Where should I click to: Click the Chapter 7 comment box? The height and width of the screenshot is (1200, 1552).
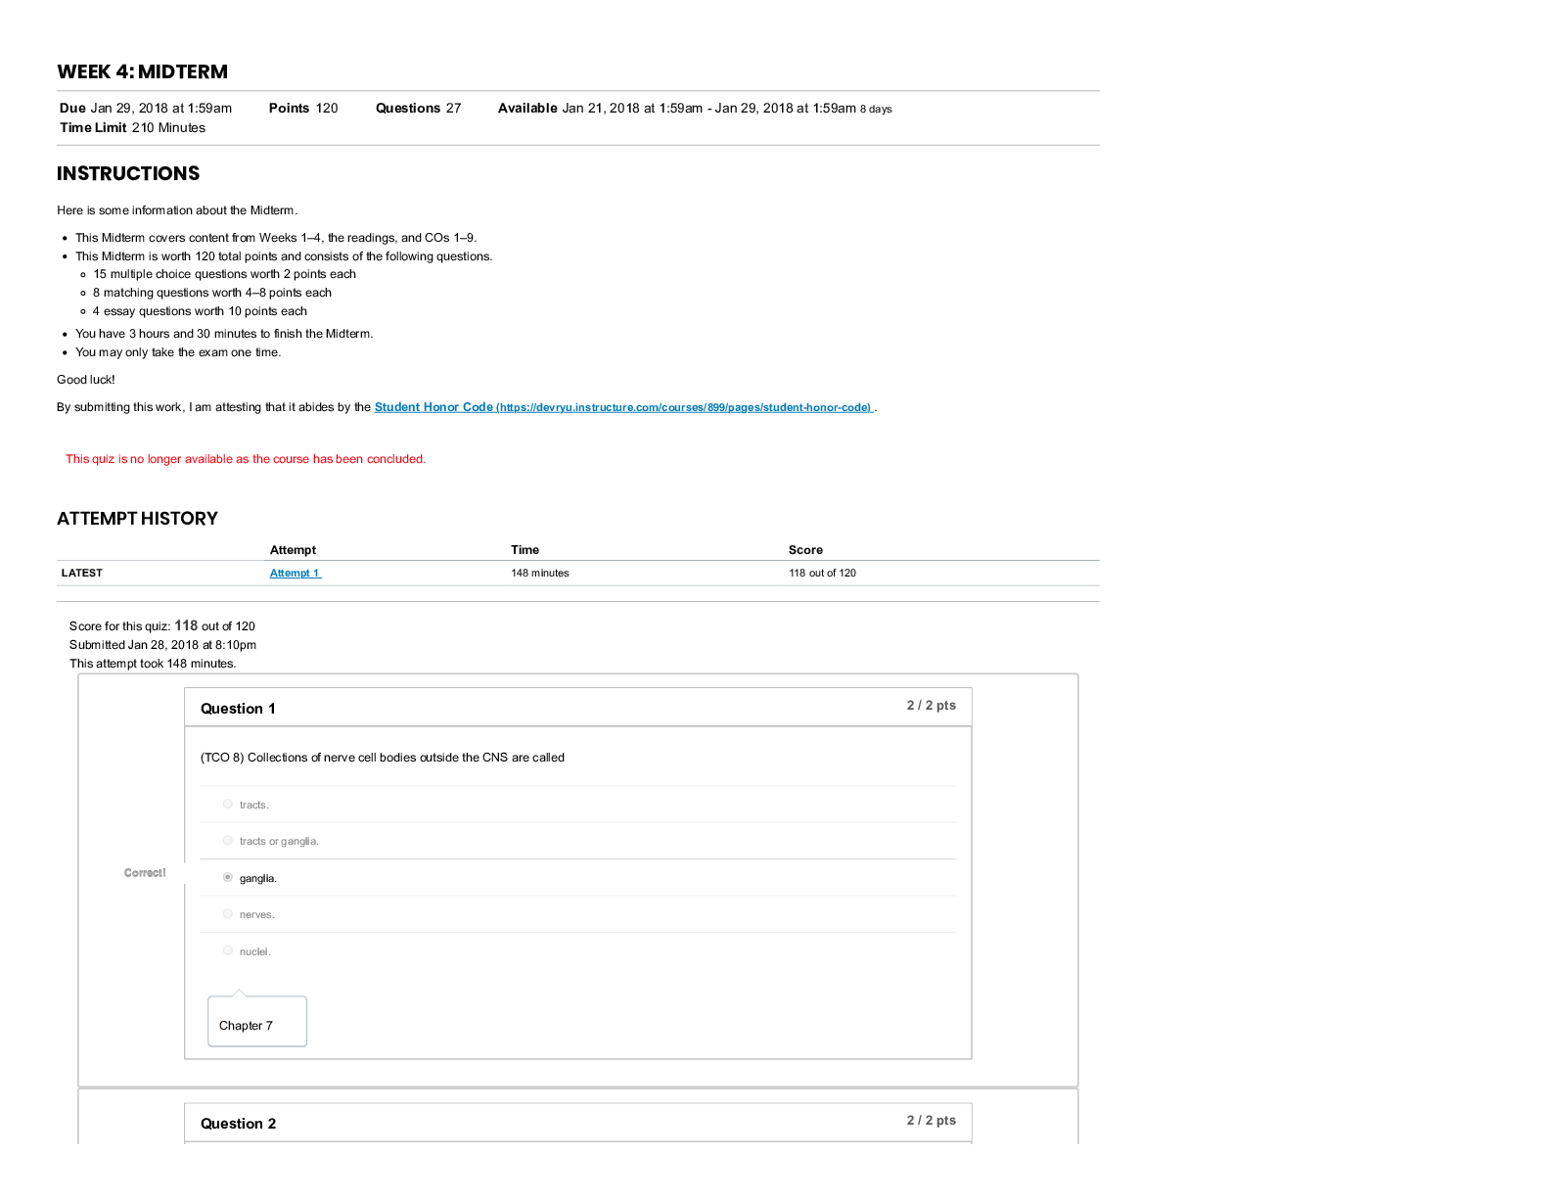256,1024
